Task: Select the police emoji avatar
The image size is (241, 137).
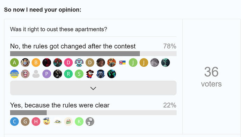Action: click(x=47, y=121)
